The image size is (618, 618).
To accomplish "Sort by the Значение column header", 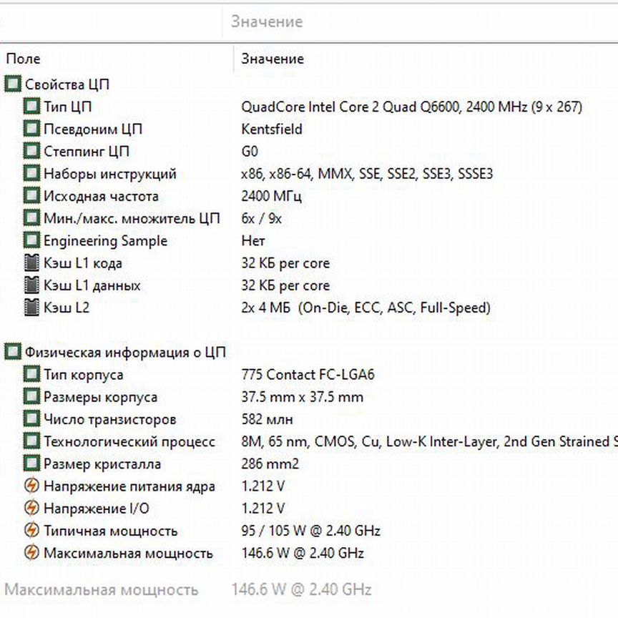I will coord(273,59).
